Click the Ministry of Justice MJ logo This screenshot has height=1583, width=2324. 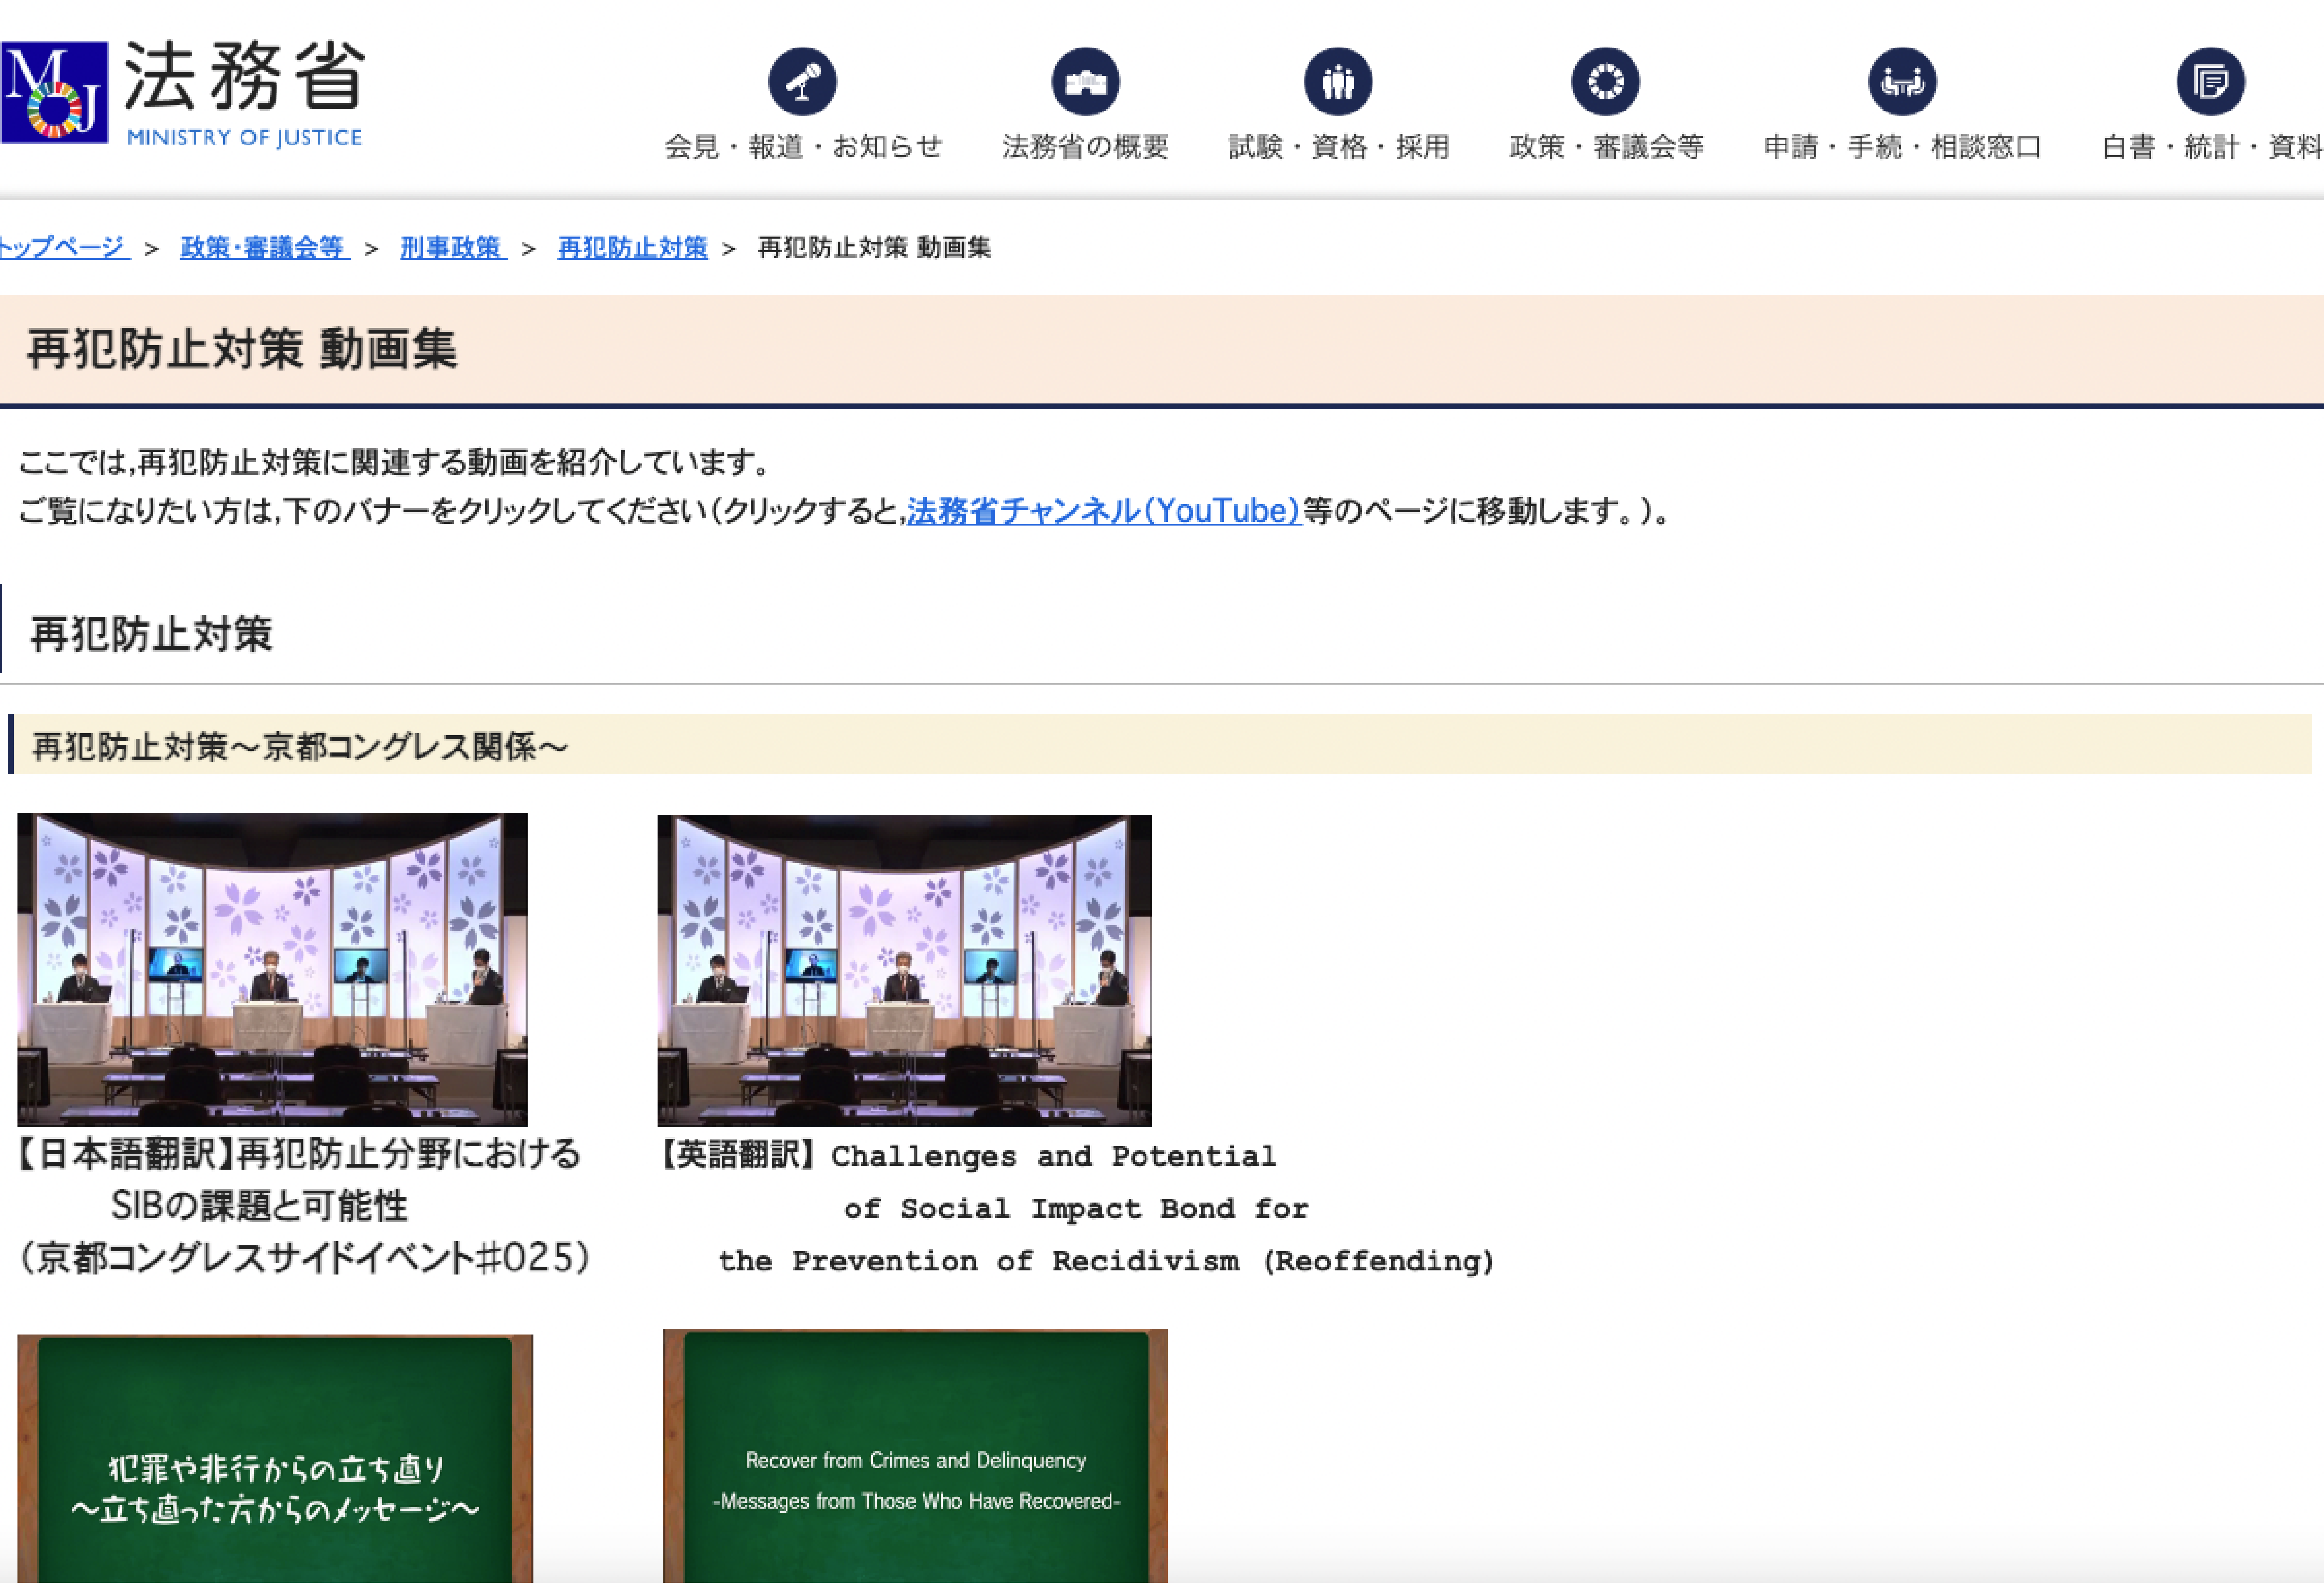pyautogui.click(x=54, y=92)
